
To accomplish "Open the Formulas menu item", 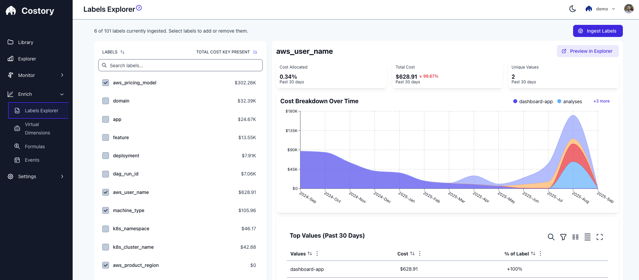I will (35, 147).
